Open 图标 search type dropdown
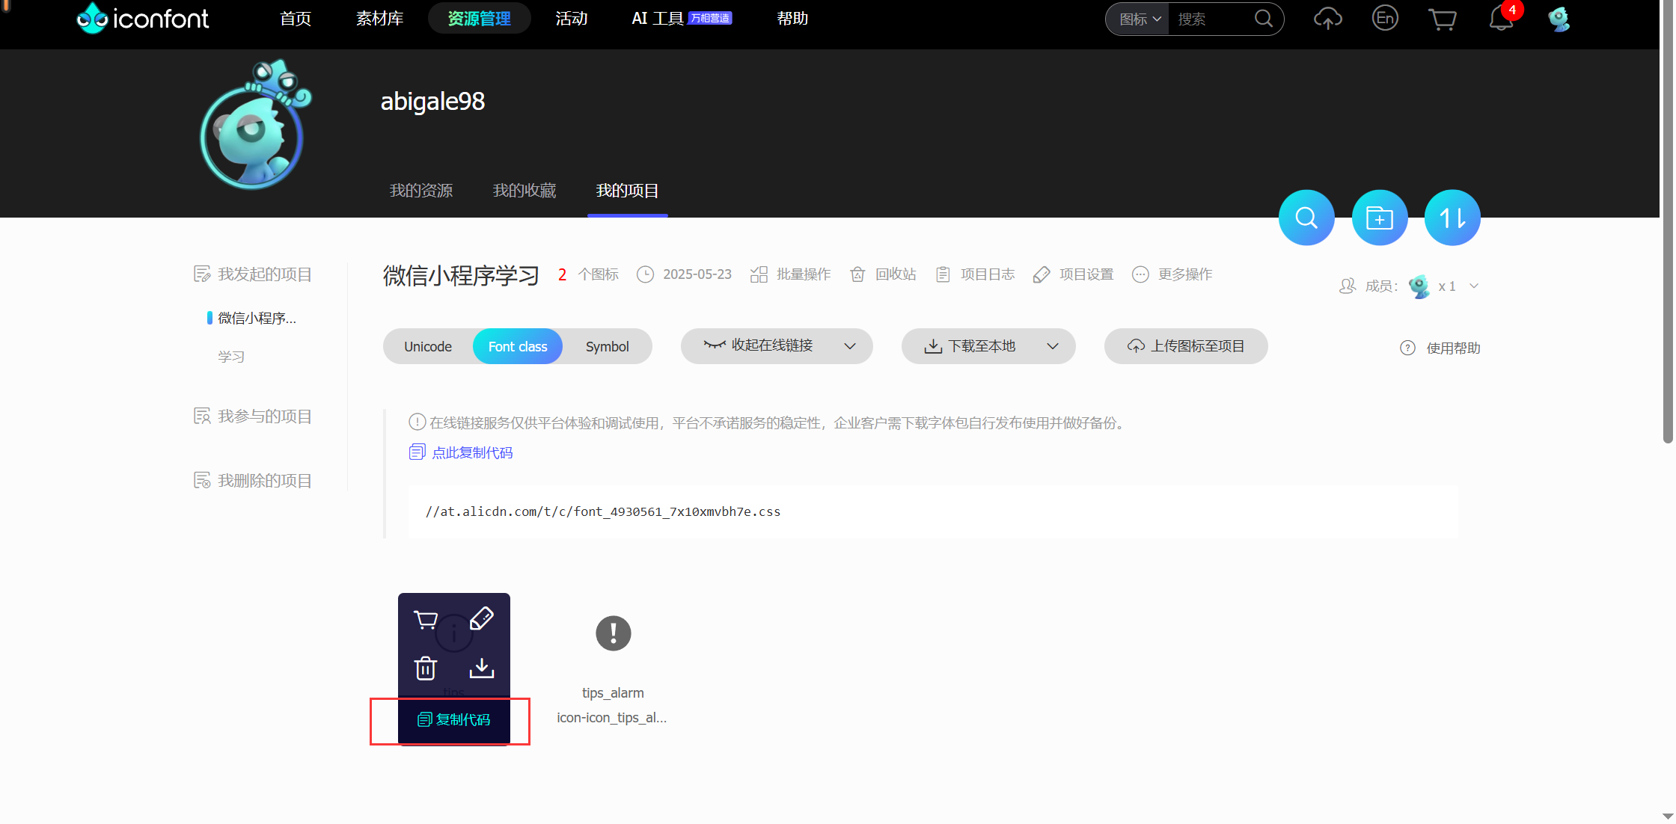 click(1139, 19)
